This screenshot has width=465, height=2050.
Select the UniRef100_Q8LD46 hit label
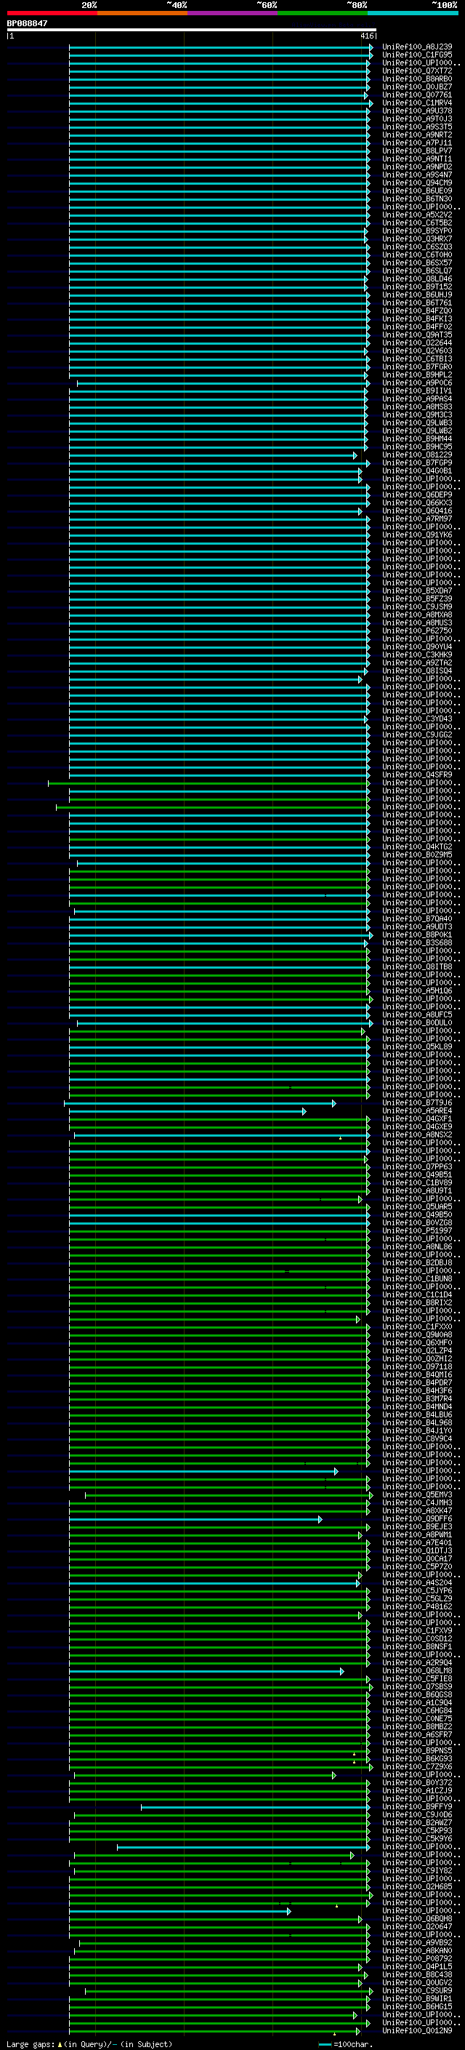[417, 279]
